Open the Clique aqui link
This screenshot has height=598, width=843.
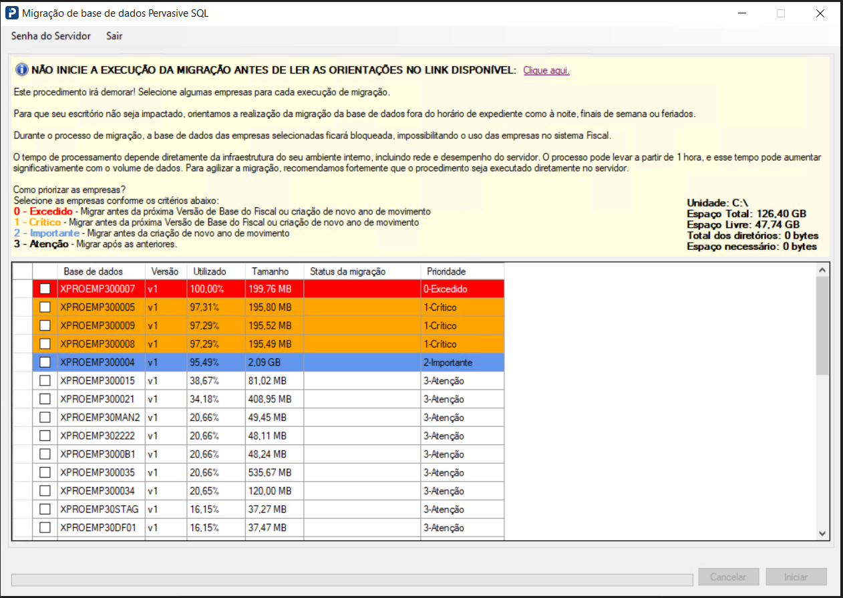[546, 70]
